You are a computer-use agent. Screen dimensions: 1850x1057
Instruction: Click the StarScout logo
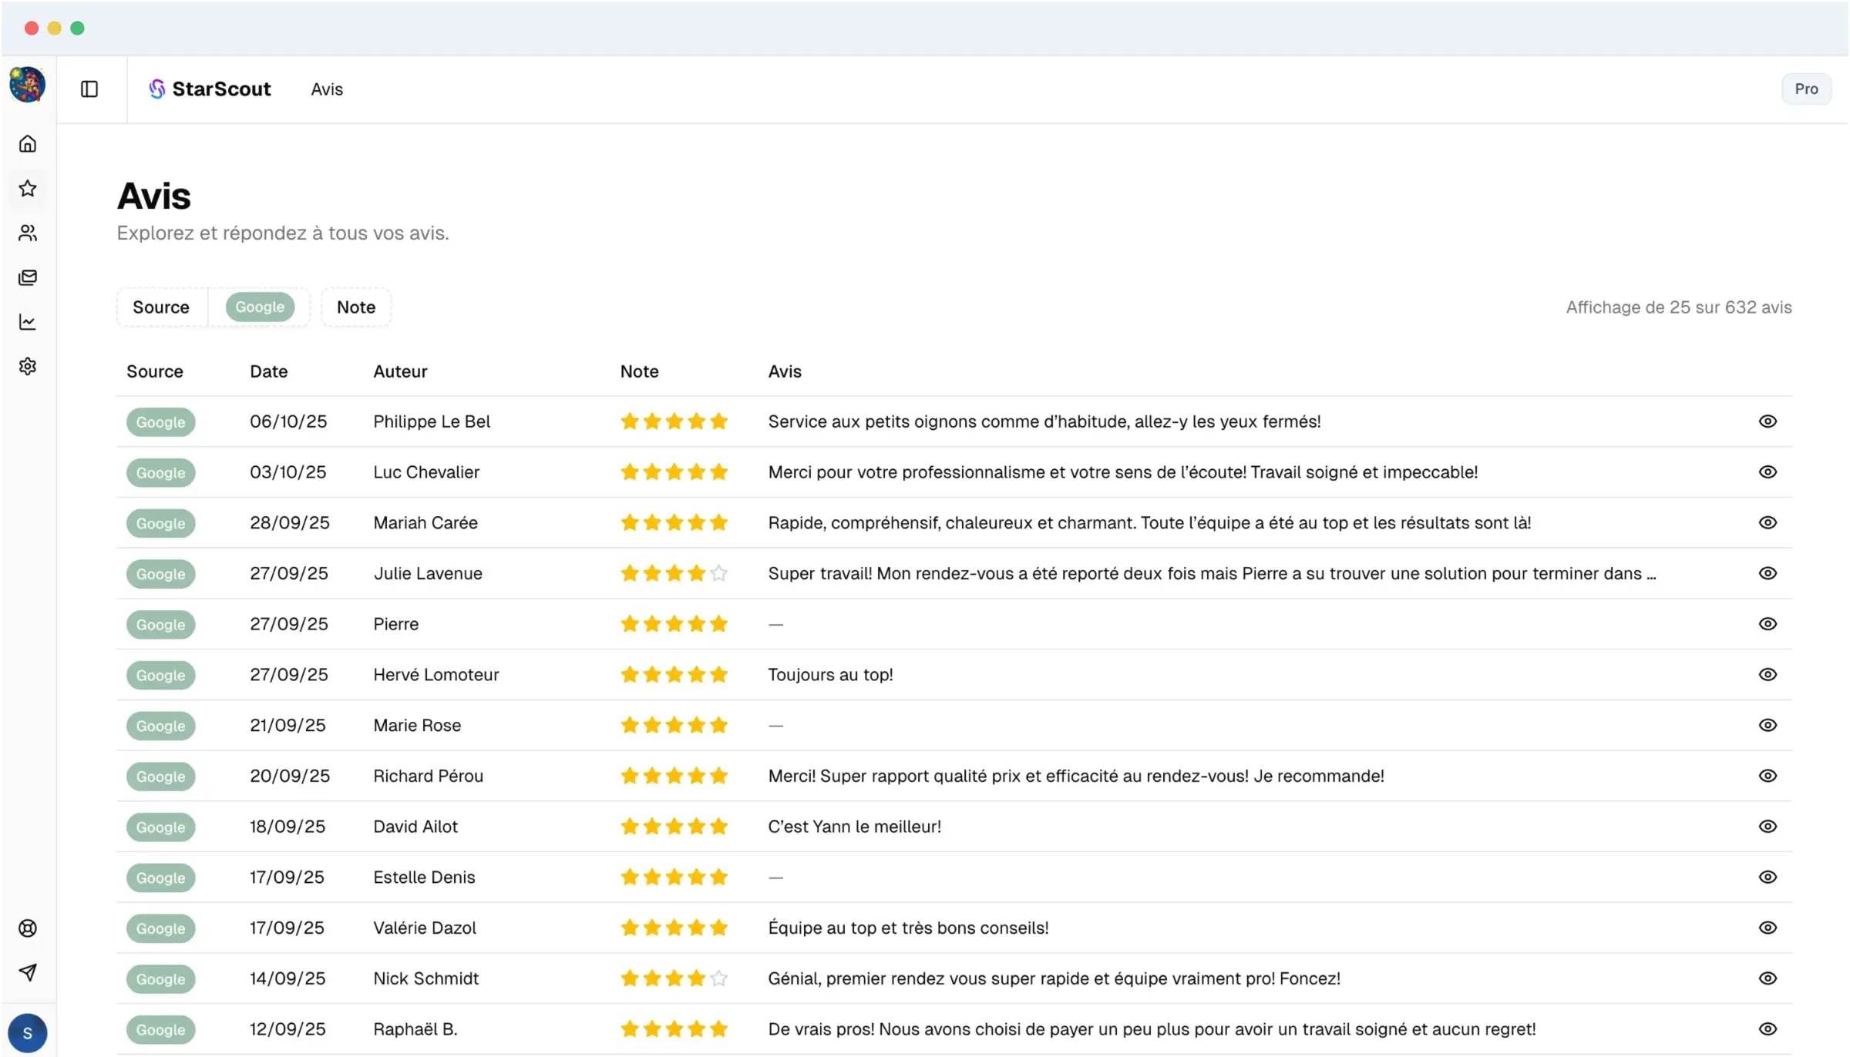point(210,89)
